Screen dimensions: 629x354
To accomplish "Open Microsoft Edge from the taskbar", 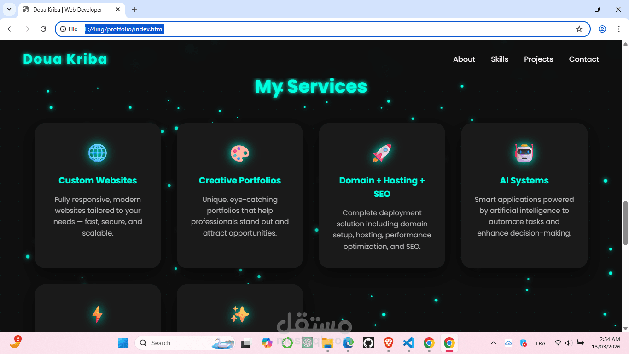I will (348, 343).
